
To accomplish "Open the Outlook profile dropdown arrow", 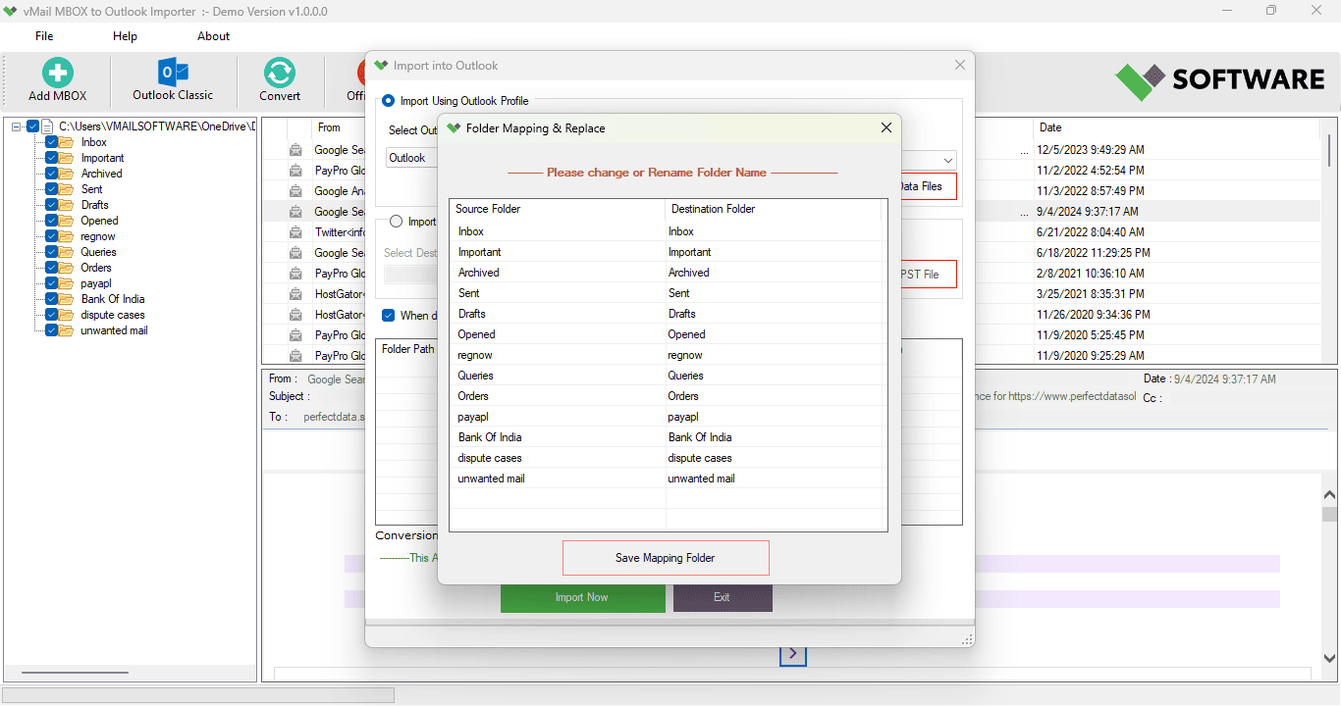I will tap(948, 160).
